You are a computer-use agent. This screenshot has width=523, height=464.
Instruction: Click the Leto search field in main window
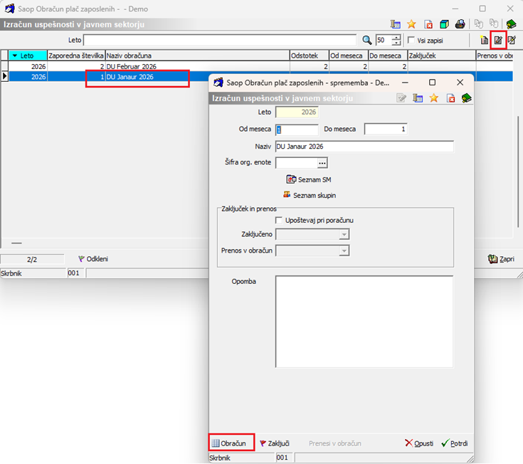220,41
